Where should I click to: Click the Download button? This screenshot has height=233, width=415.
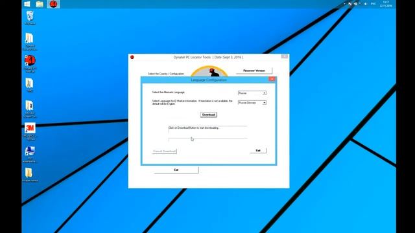pyautogui.click(x=209, y=115)
